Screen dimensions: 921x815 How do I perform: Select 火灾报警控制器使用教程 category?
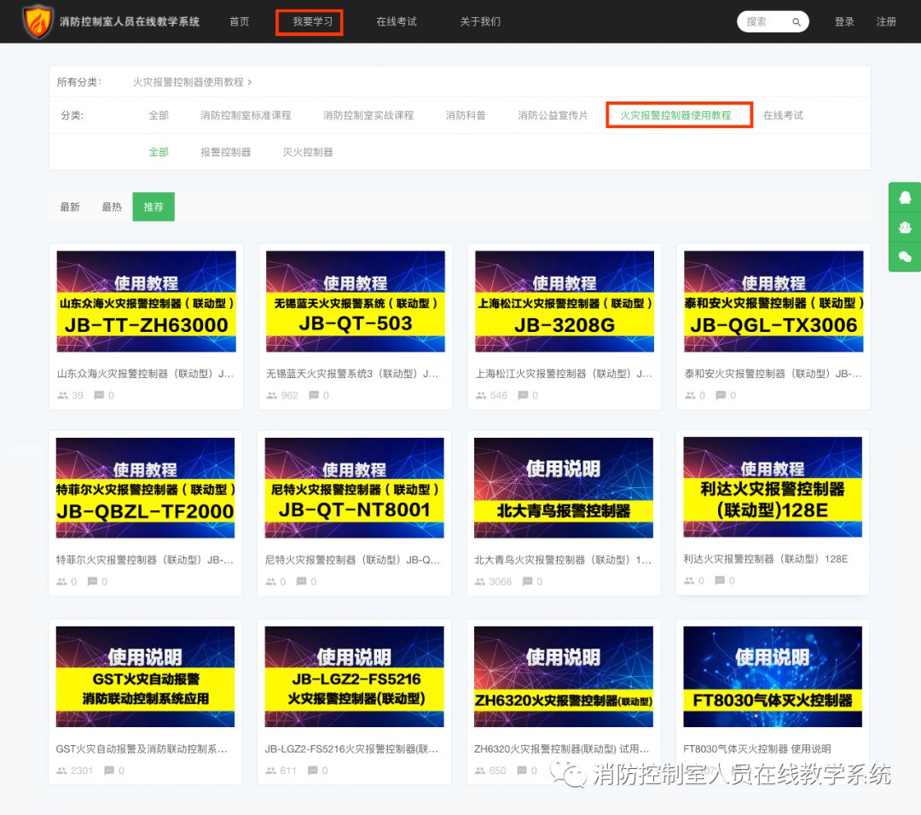click(675, 115)
